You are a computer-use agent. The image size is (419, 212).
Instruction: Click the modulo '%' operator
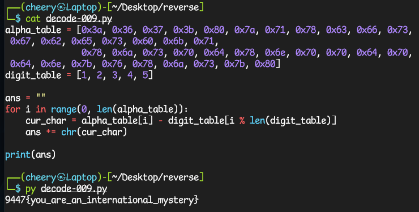click(242, 120)
